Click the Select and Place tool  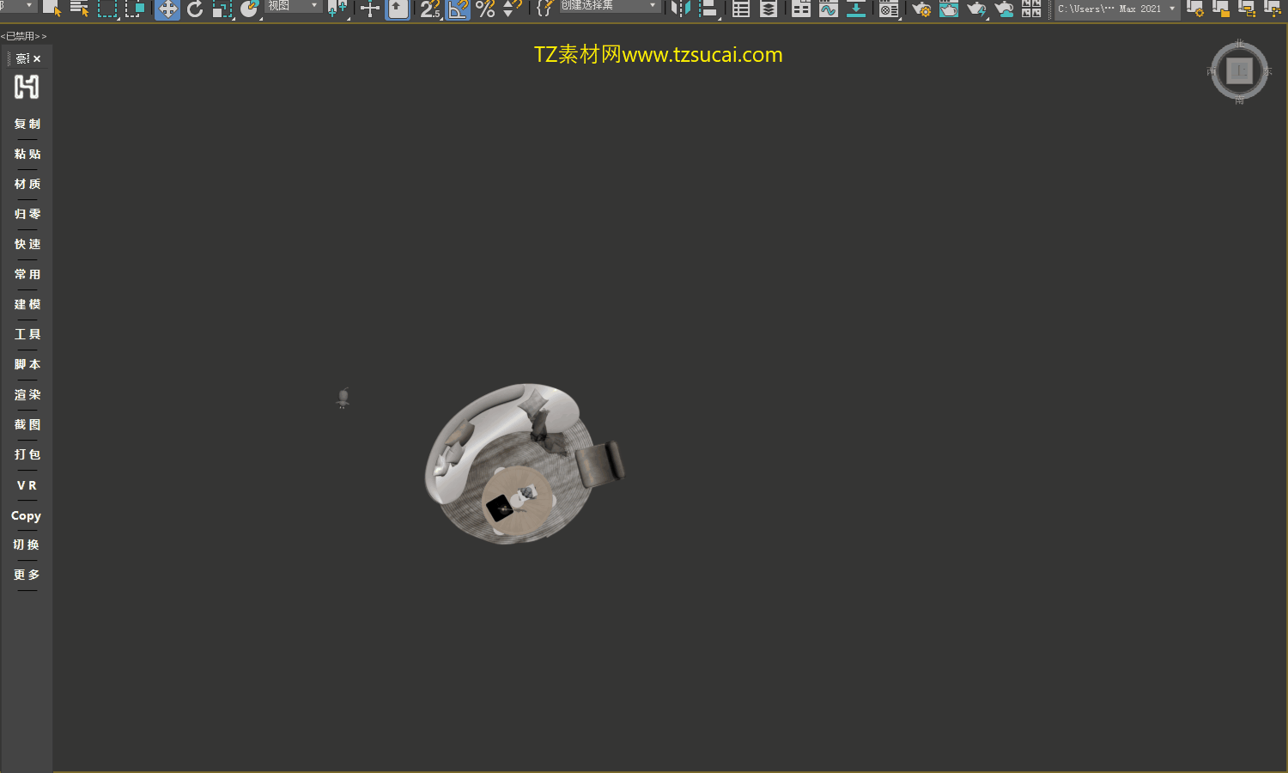(250, 9)
